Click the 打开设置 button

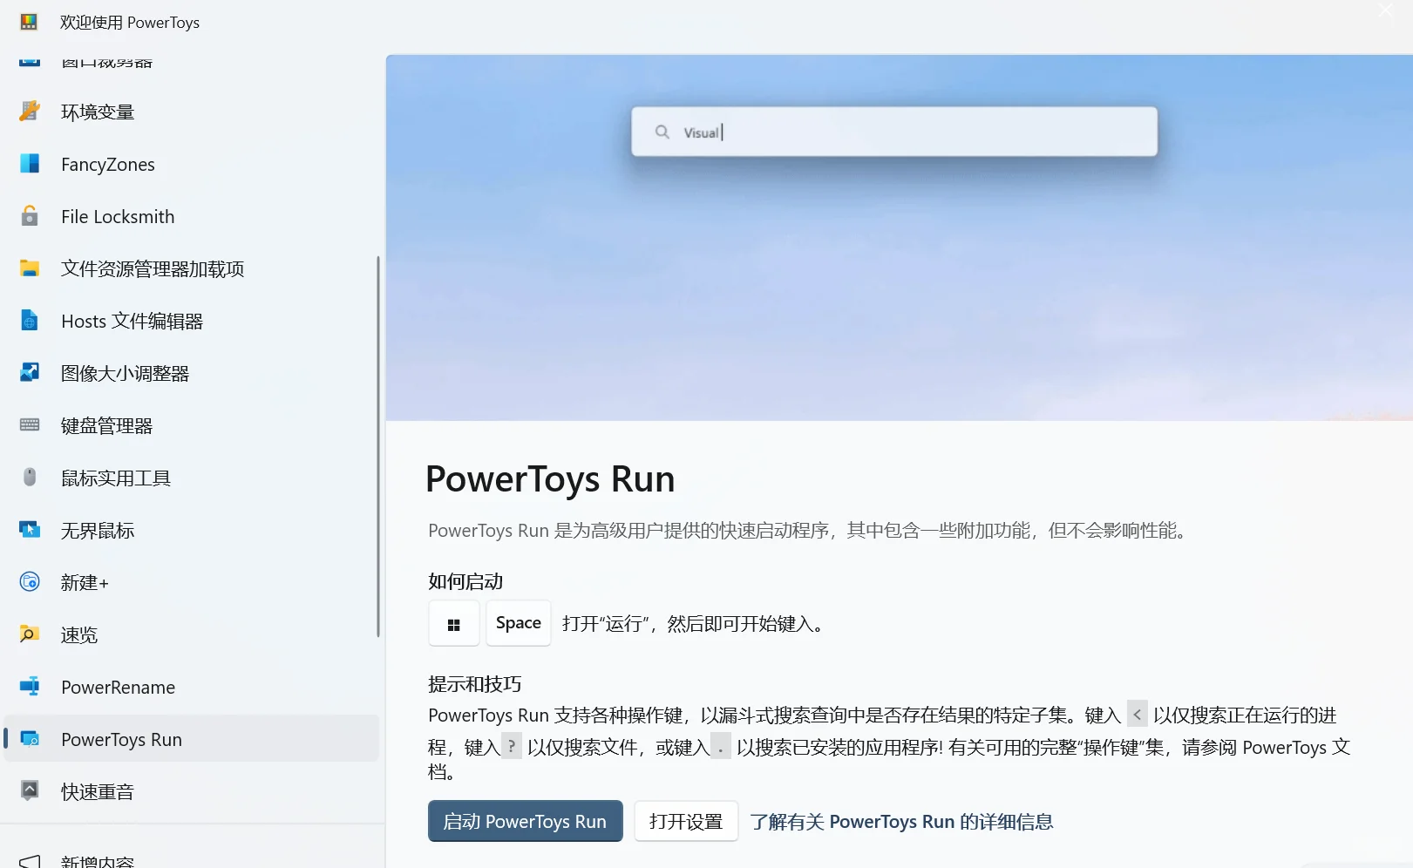click(685, 820)
